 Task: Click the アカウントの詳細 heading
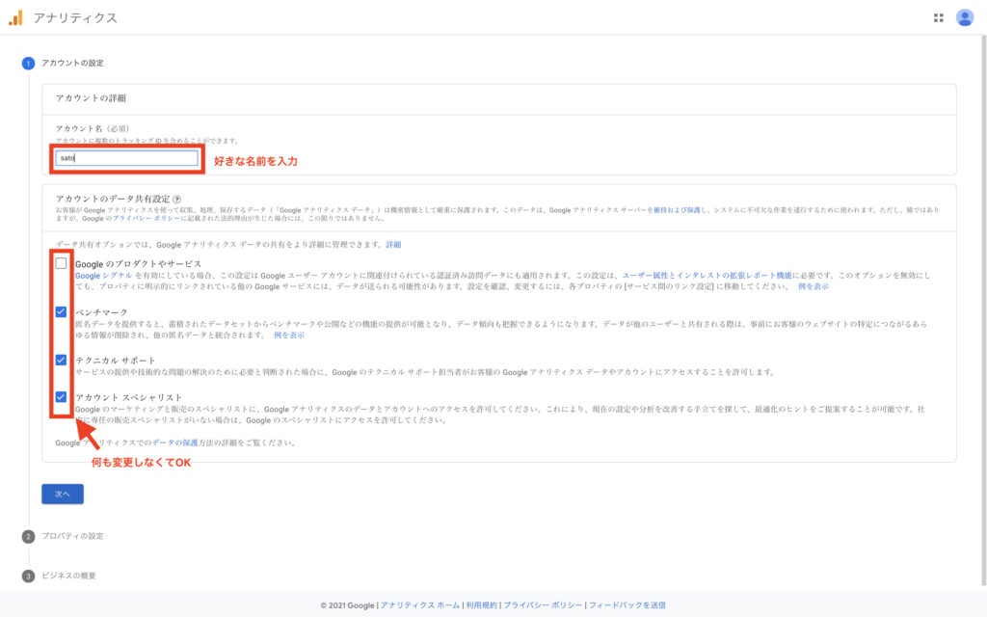tap(91, 98)
